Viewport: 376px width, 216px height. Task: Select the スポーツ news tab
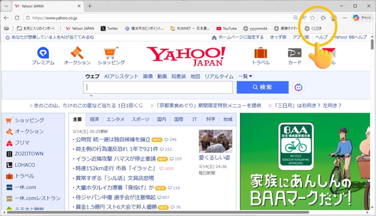[140, 119]
